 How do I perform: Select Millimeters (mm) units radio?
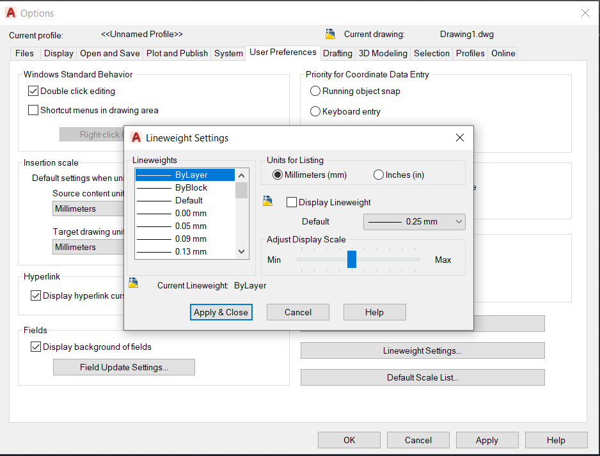tap(278, 175)
